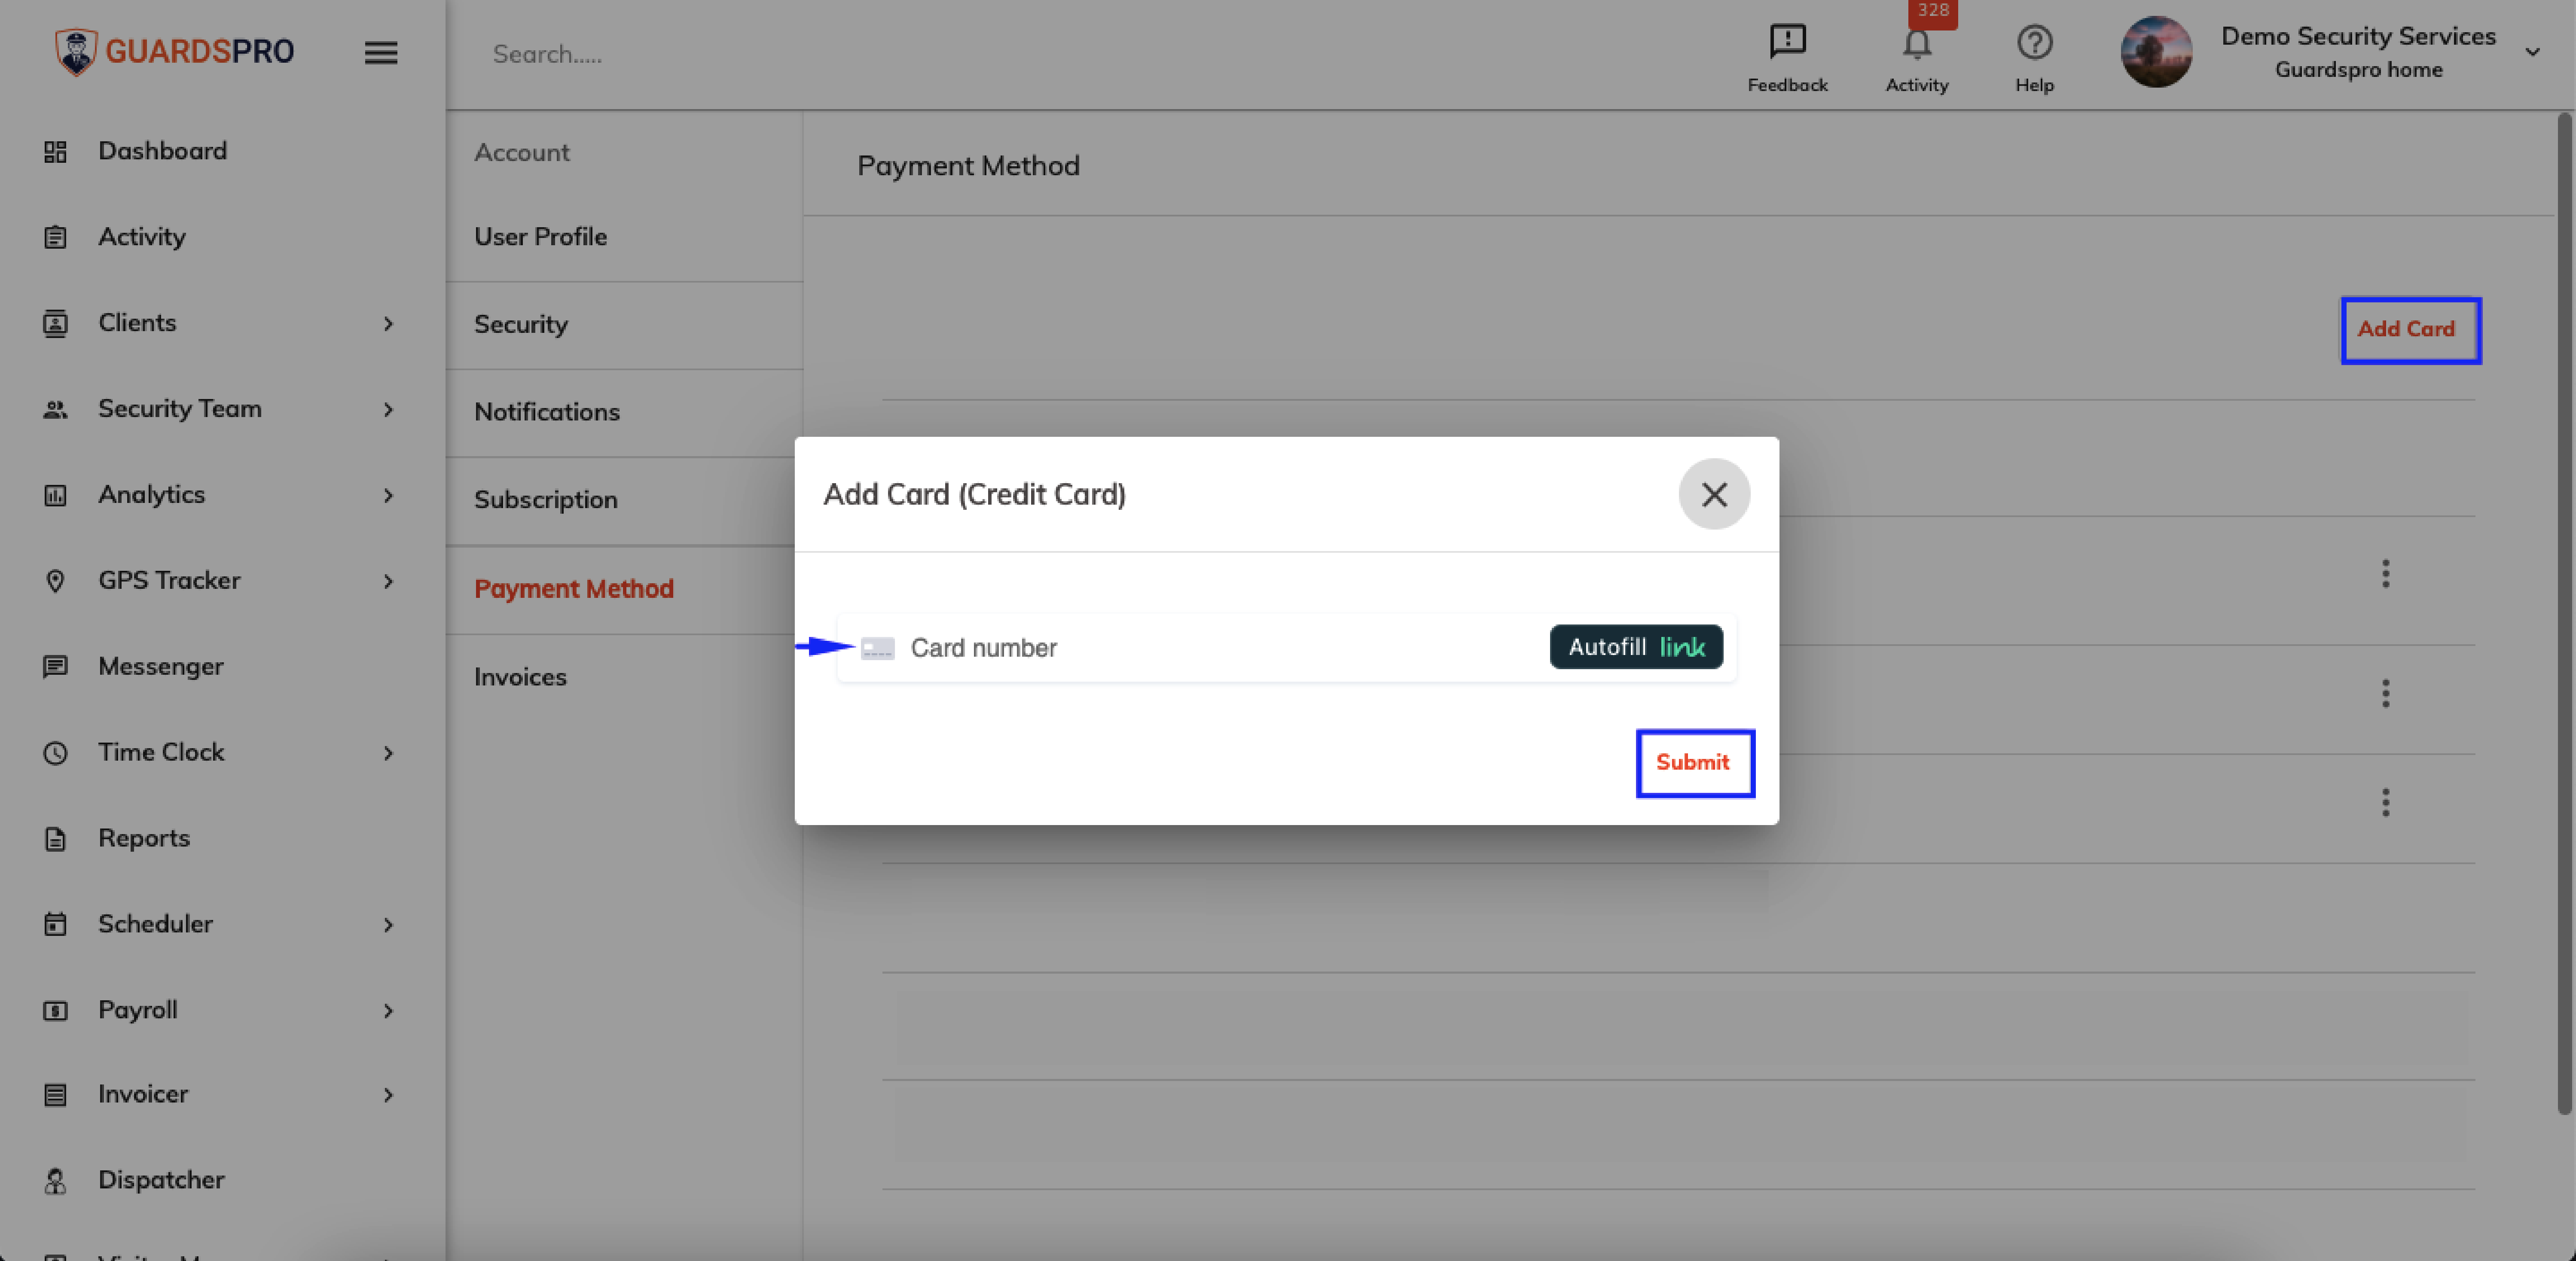This screenshot has width=2576, height=1261.
Task: Switch to the Subscription settings tab
Action: click(x=546, y=499)
